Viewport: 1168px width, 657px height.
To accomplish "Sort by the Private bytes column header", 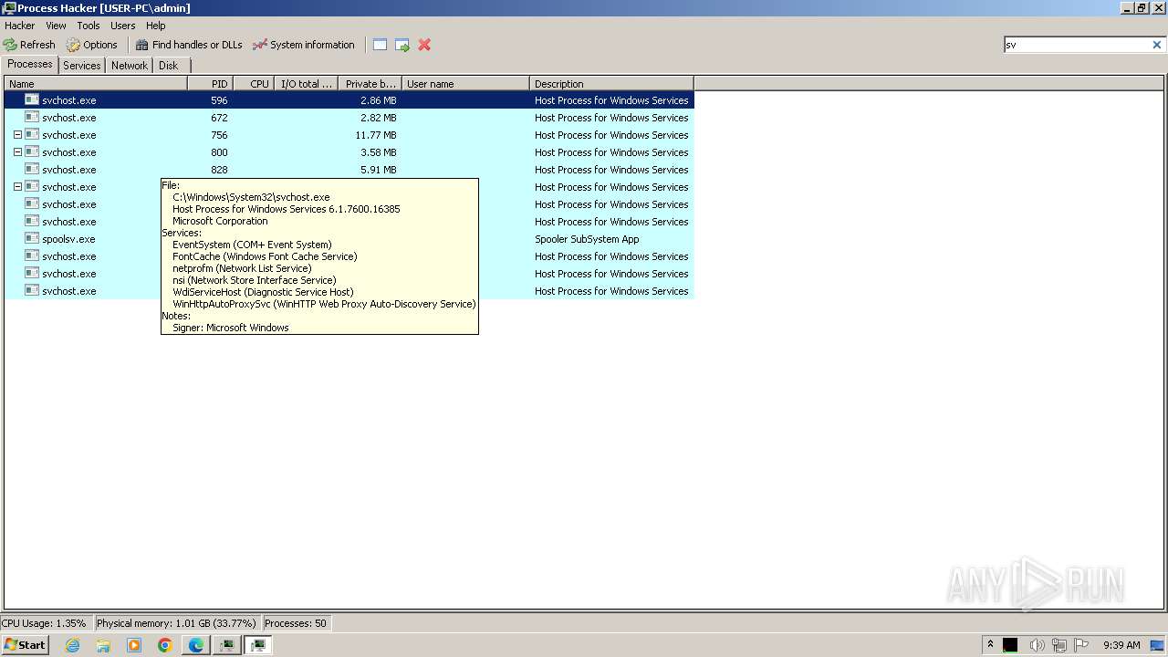I will point(370,83).
